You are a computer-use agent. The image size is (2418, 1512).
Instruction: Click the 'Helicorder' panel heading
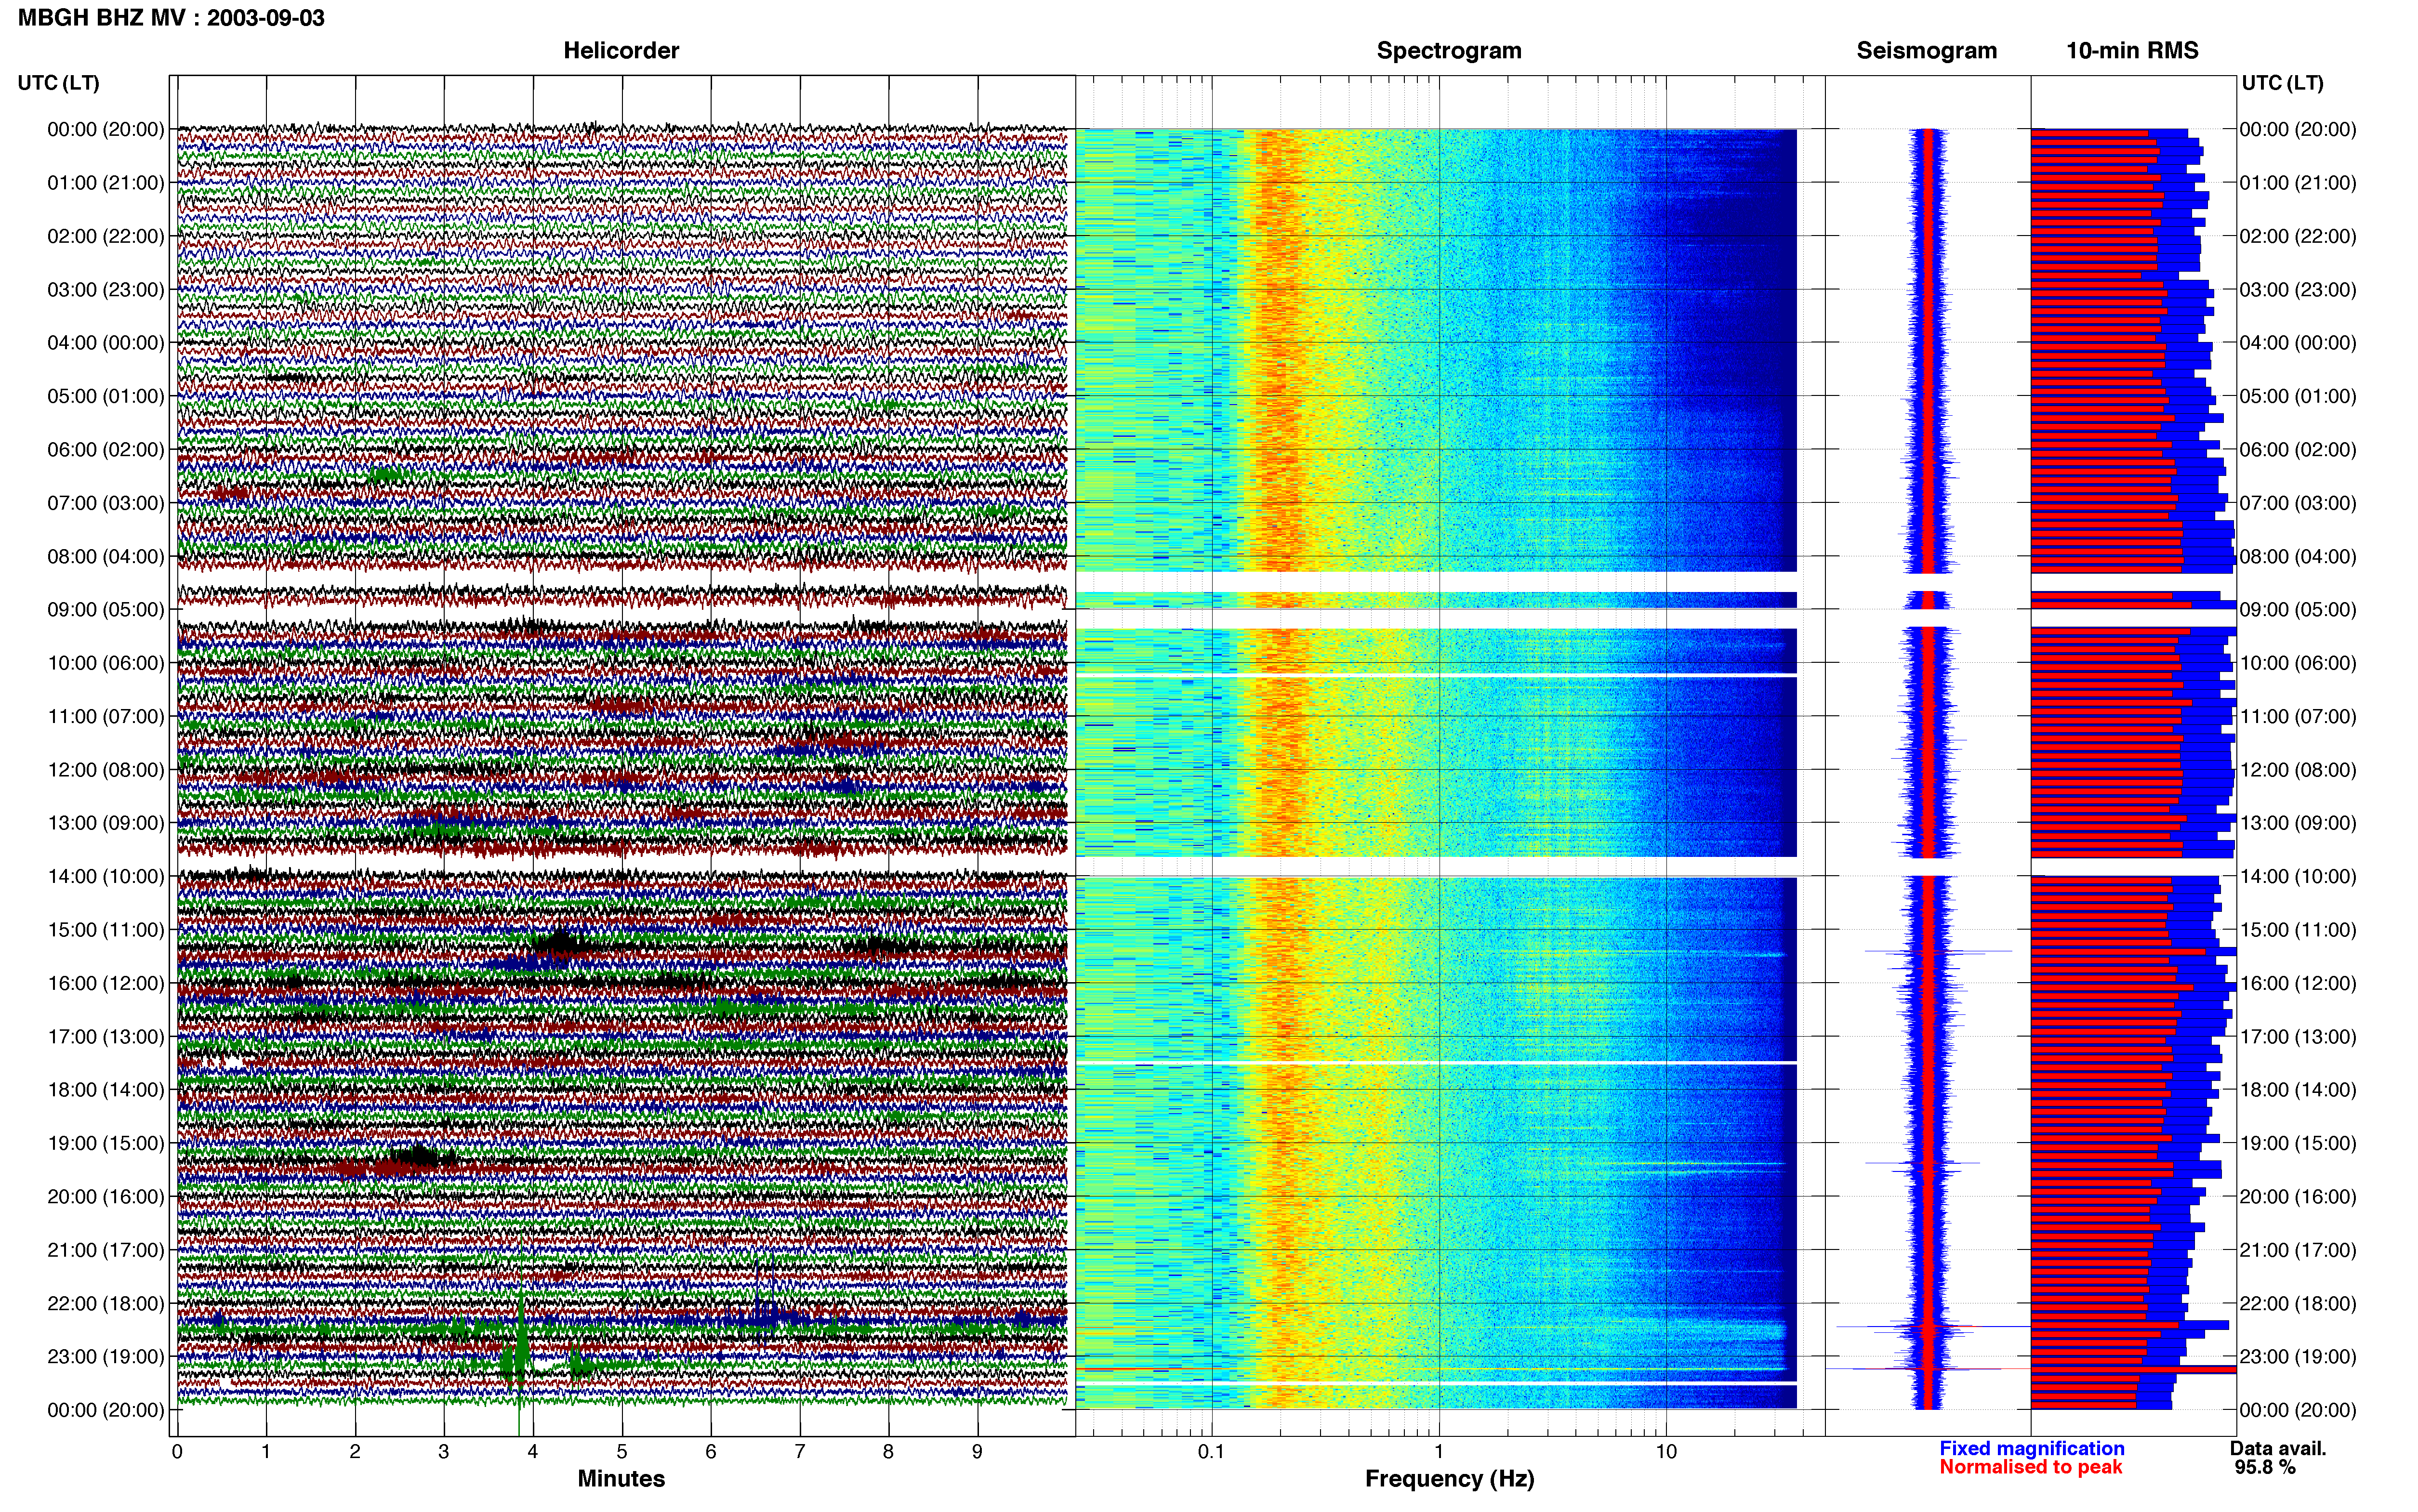tap(621, 50)
